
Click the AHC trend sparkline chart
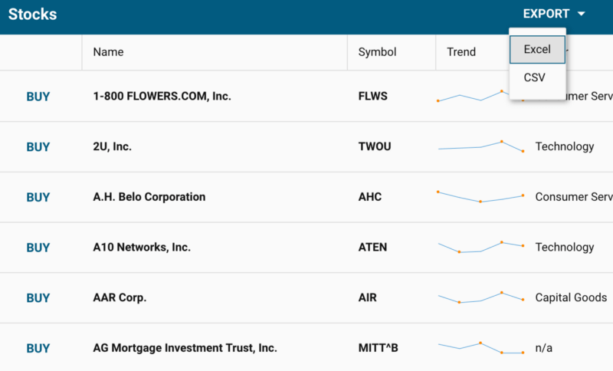pos(481,197)
